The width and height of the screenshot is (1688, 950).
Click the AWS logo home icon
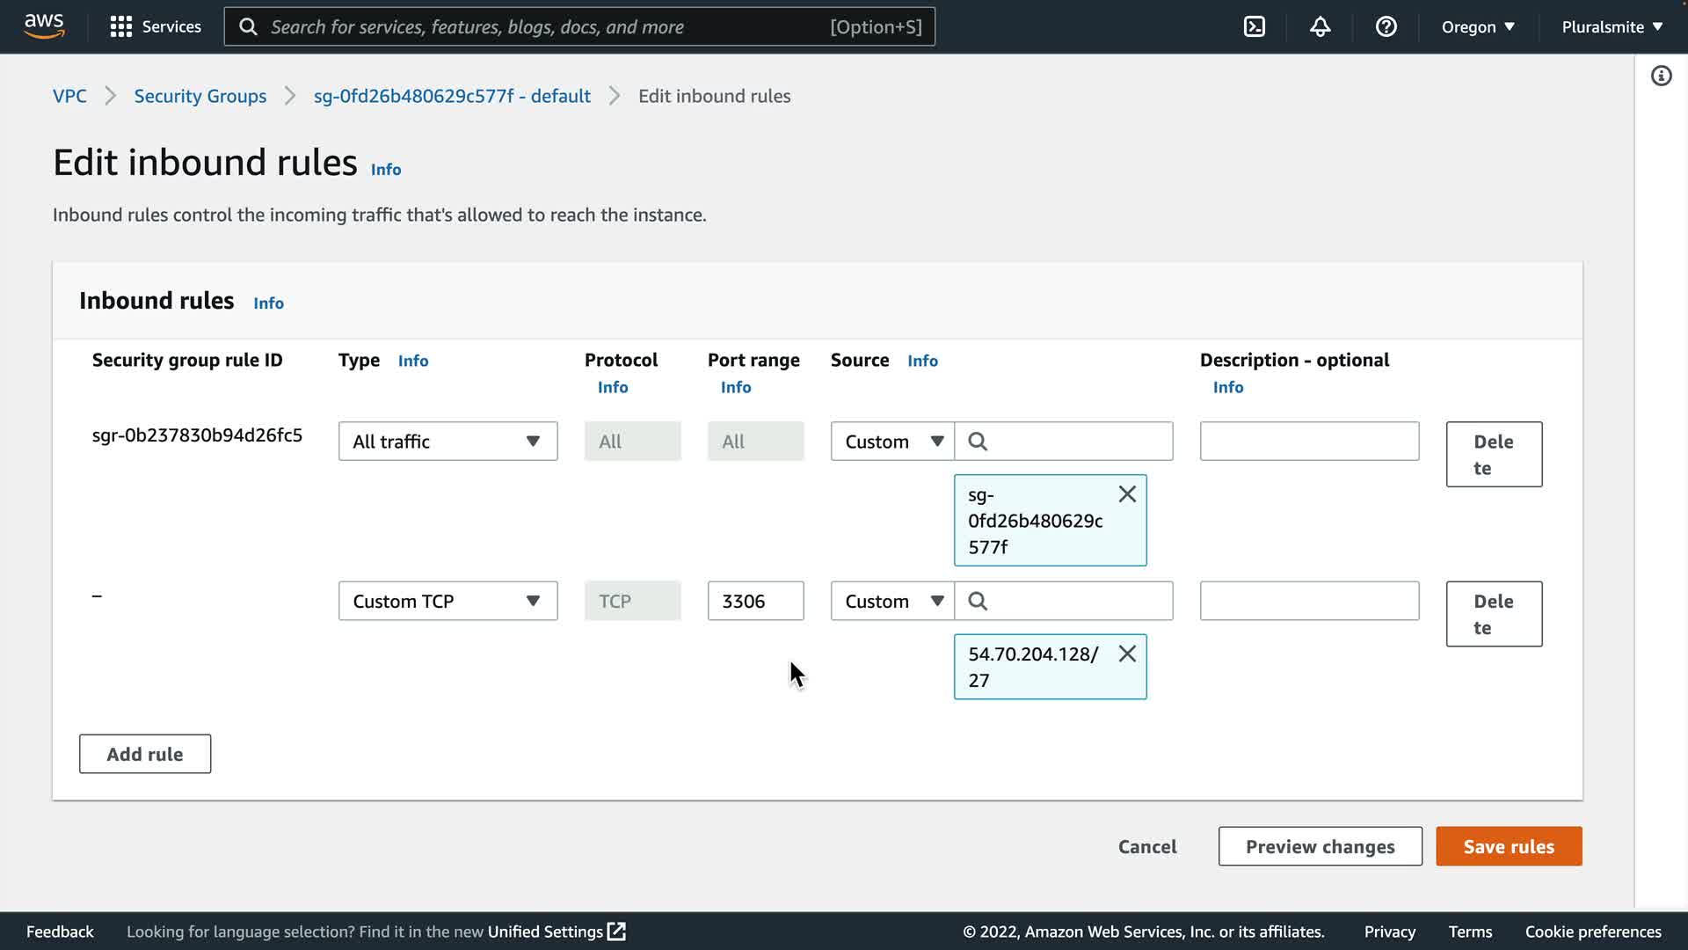point(44,26)
